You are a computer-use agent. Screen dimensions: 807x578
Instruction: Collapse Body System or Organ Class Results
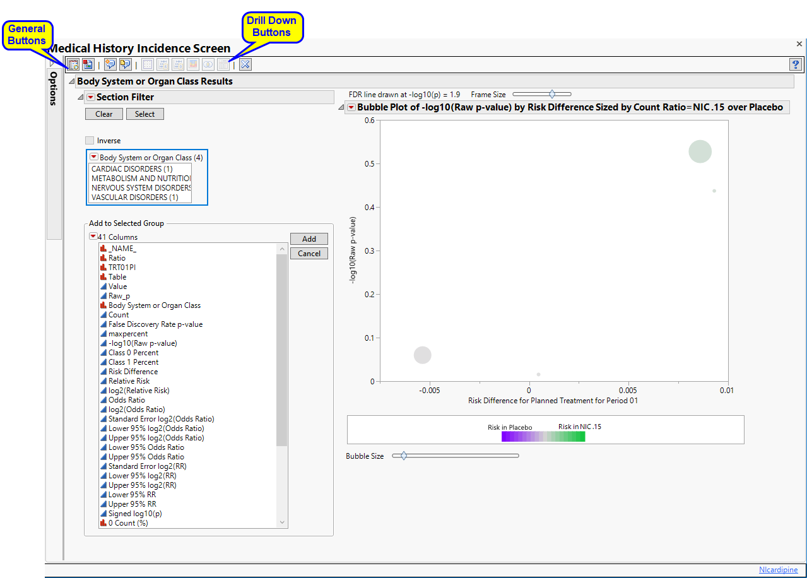71,81
